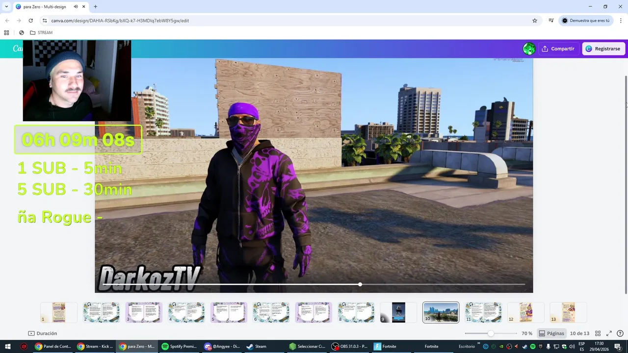Image resolution: width=628 pixels, height=353 pixels.
Task: Open the Chrome three-dot menu
Action: pyautogui.click(x=621, y=21)
